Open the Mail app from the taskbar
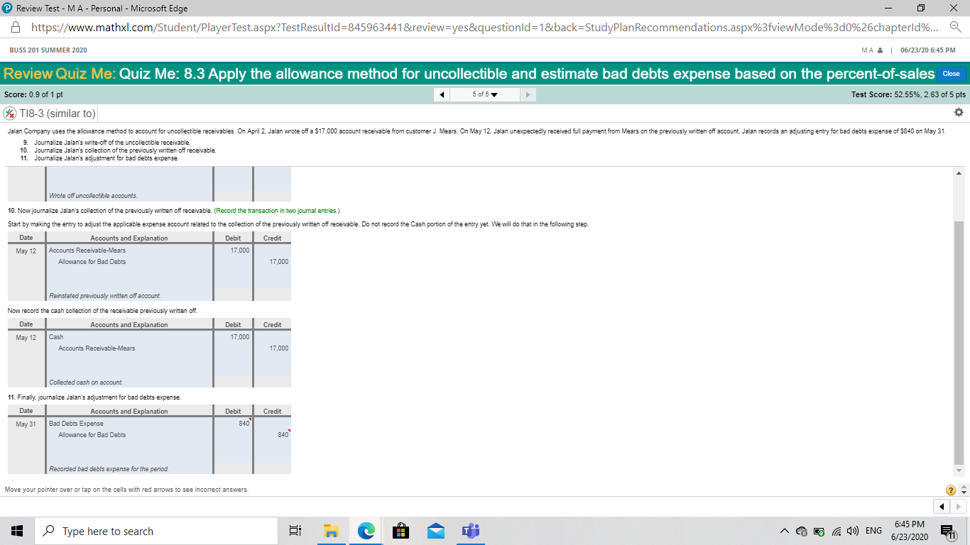The width and height of the screenshot is (970, 545). pos(435,530)
